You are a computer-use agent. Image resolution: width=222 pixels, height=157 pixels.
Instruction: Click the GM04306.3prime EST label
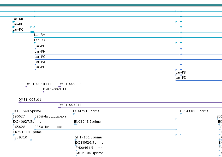coord(89,153)
